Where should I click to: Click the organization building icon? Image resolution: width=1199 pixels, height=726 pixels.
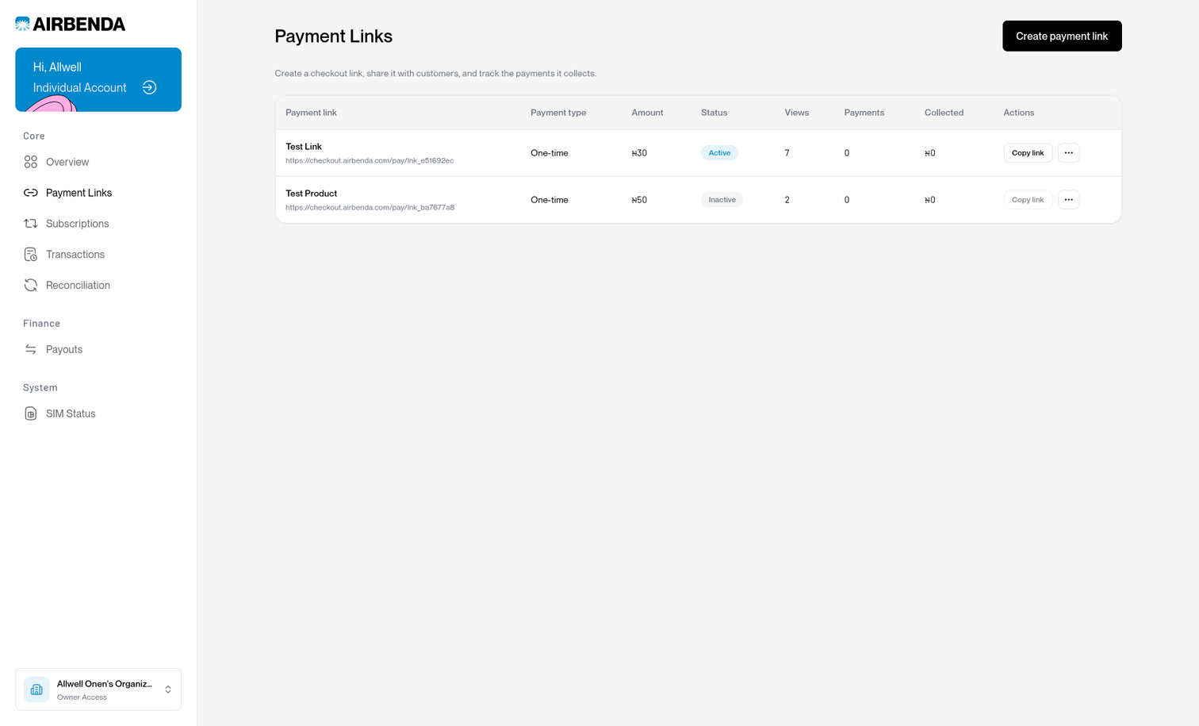pos(36,690)
